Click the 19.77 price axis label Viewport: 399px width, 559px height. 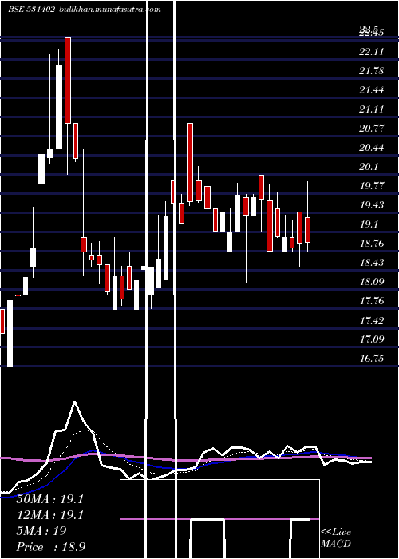click(x=372, y=186)
